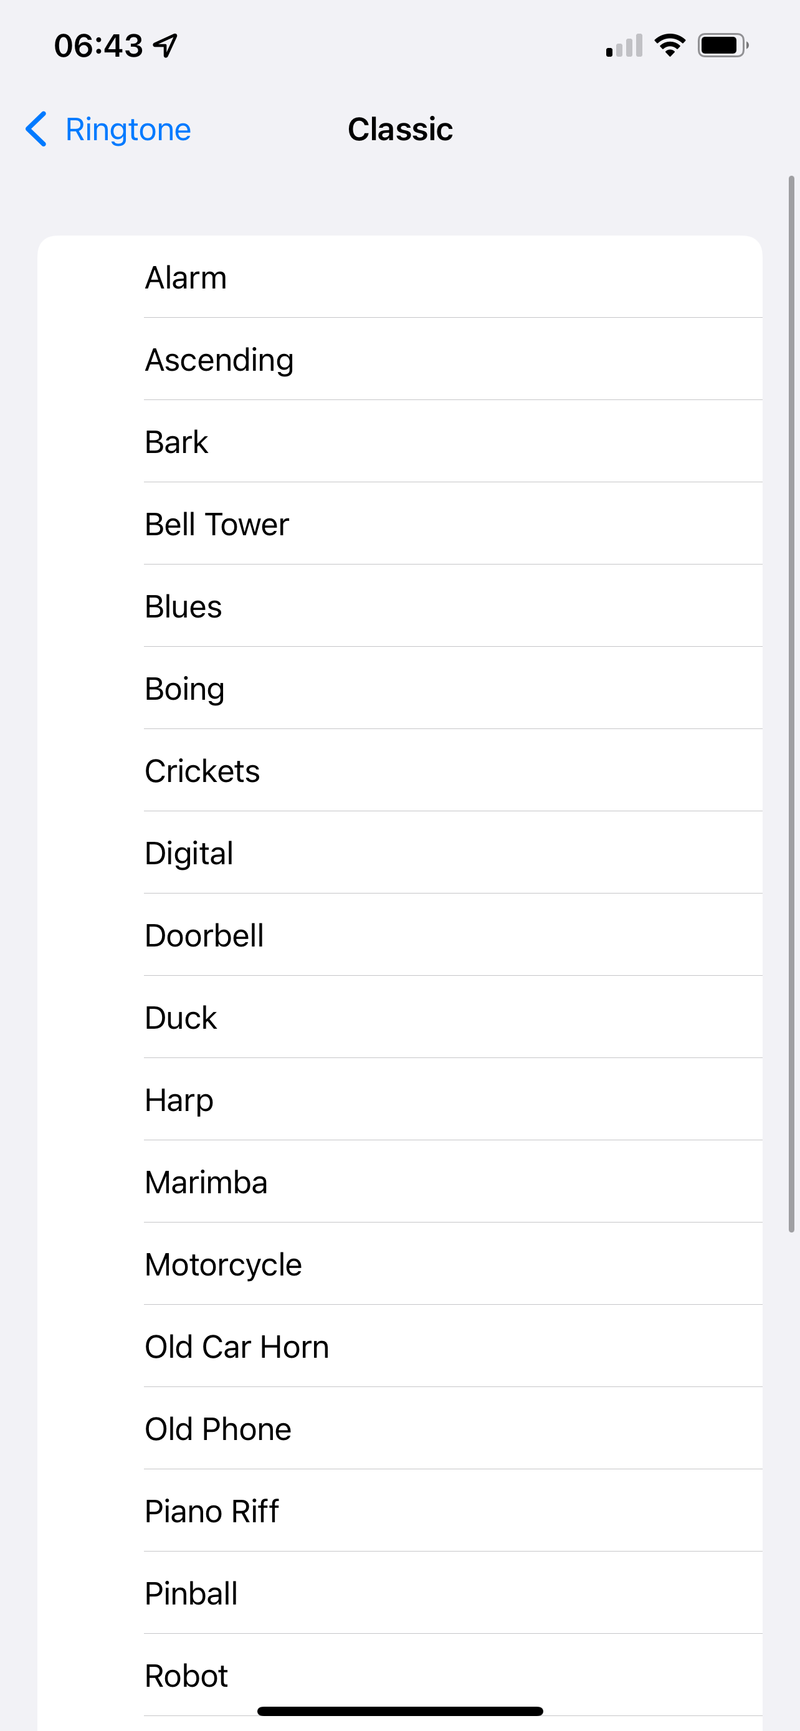Tap the battery indicator icon
This screenshot has width=800, height=1731.
pyautogui.click(x=723, y=45)
